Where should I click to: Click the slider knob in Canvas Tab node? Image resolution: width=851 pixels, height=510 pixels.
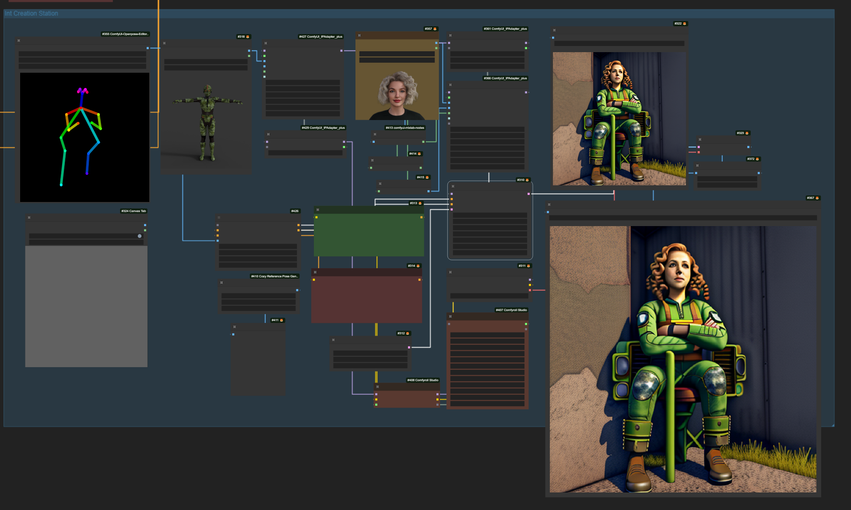coord(140,236)
